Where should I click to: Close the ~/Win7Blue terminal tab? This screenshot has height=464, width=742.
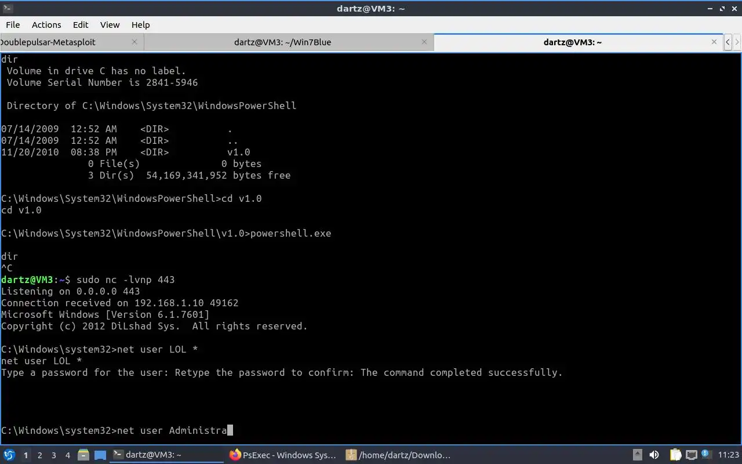424,42
